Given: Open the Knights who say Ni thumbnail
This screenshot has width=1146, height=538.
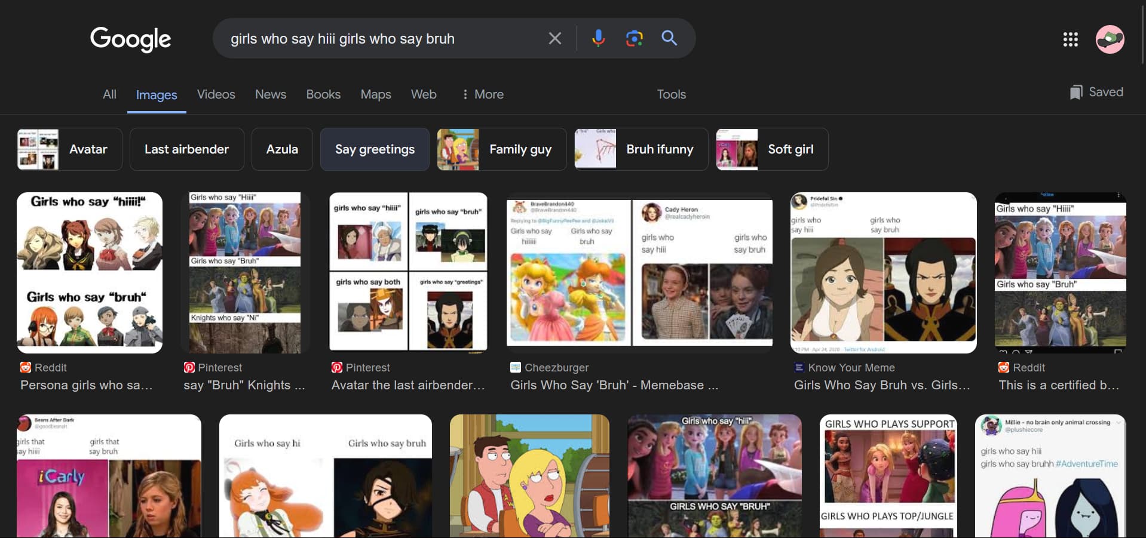Looking at the screenshot, I should point(245,273).
